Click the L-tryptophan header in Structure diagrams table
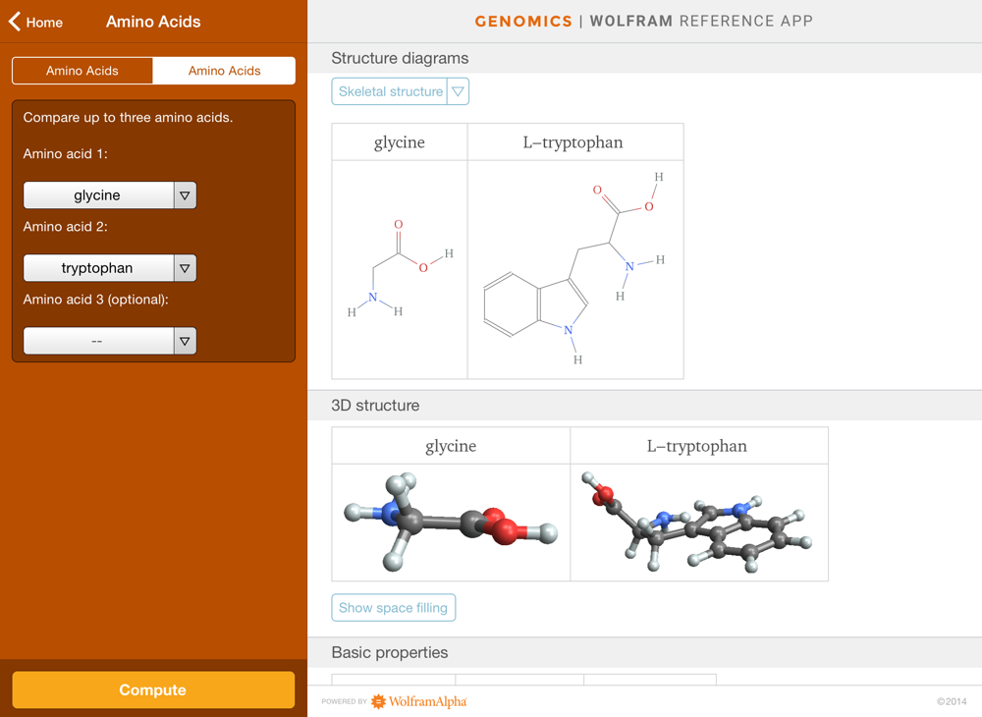Viewport: 982px width, 717px height. 573,142
